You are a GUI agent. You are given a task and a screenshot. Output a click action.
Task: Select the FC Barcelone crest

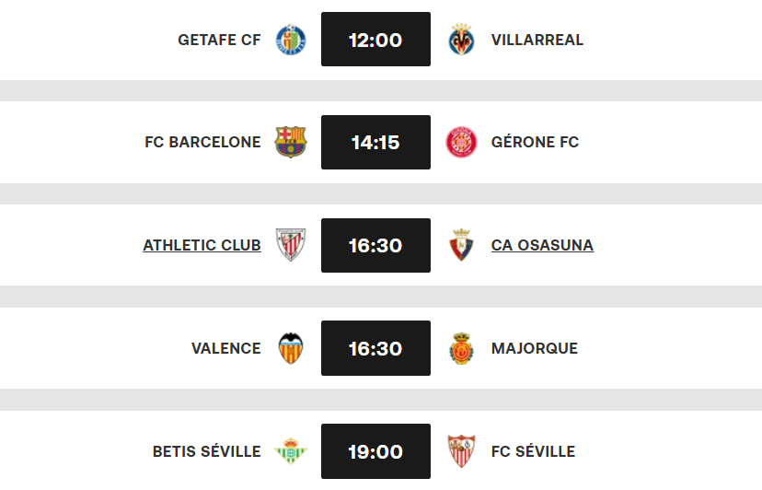291,143
